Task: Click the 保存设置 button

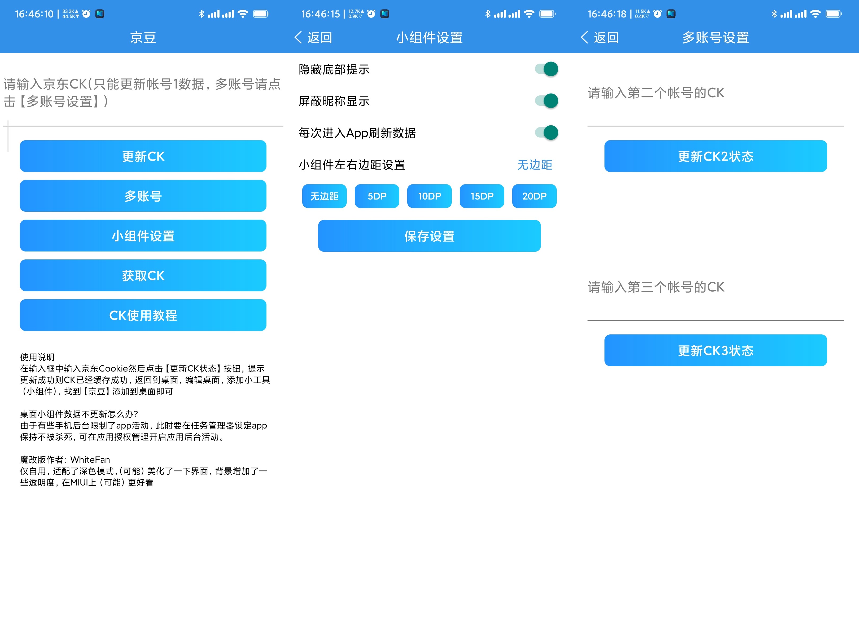Action: (429, 236)
